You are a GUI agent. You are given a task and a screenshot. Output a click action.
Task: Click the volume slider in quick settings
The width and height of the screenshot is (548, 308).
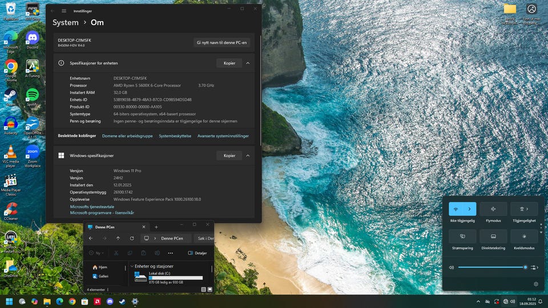point(491,267)
